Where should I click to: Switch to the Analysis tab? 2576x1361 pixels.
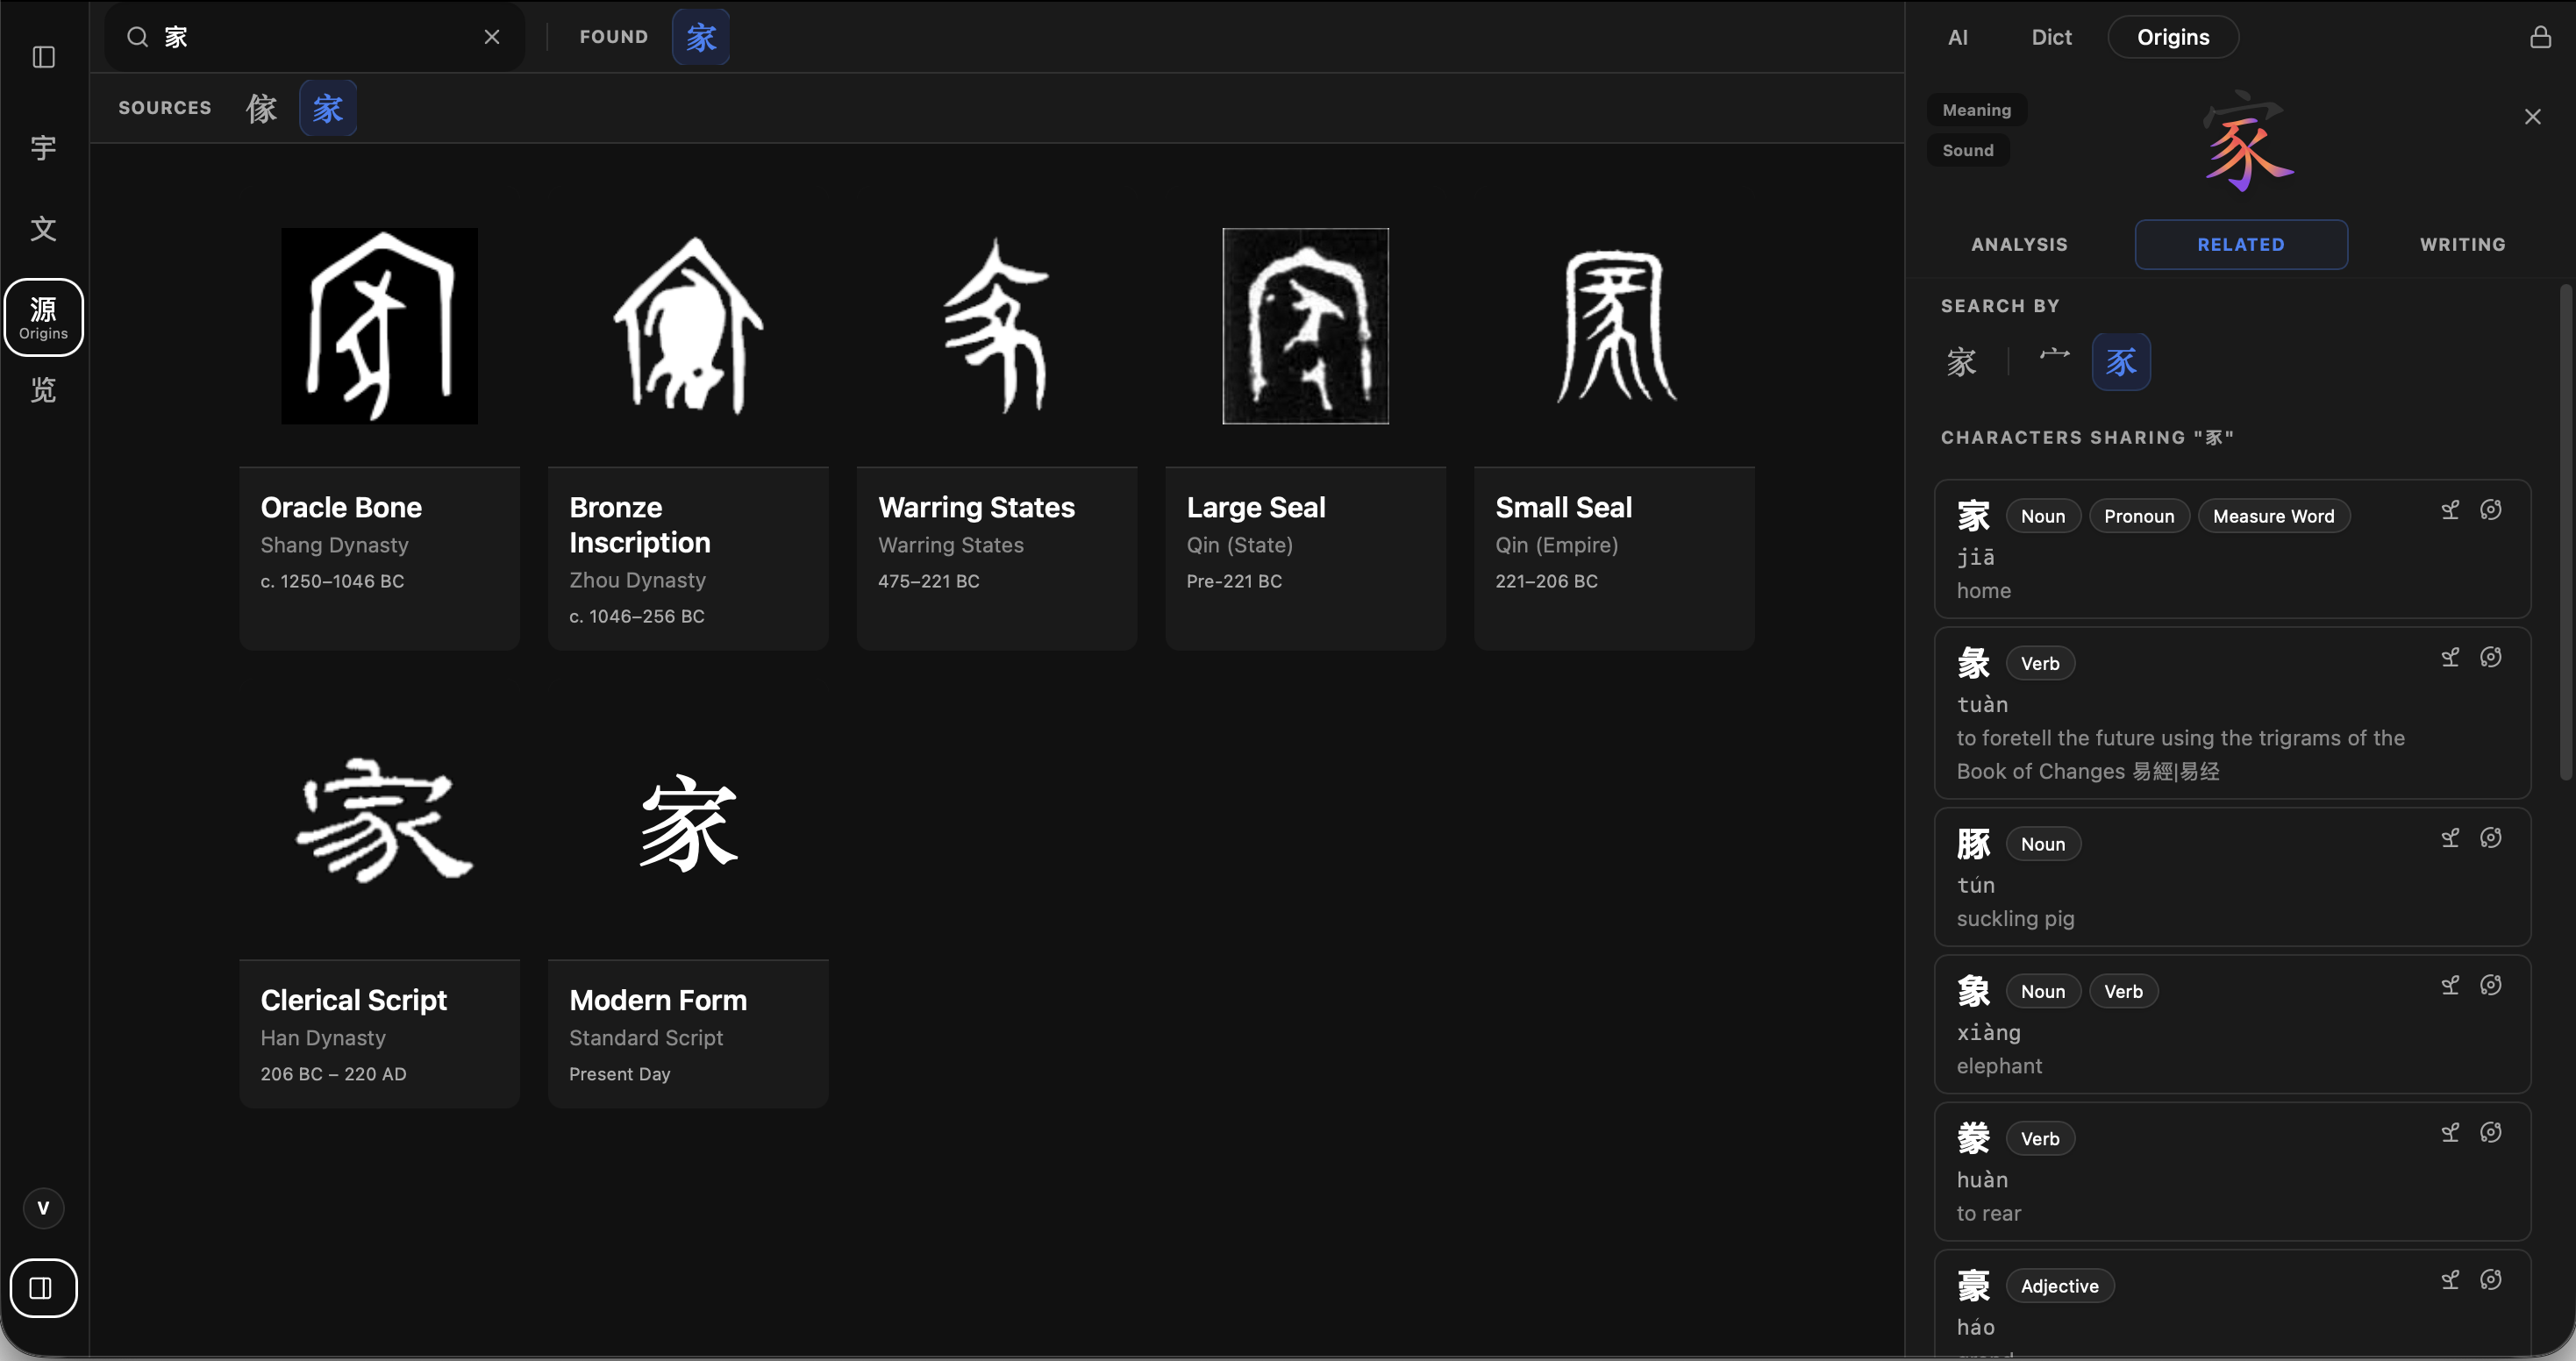click(x=2019, y=244)
